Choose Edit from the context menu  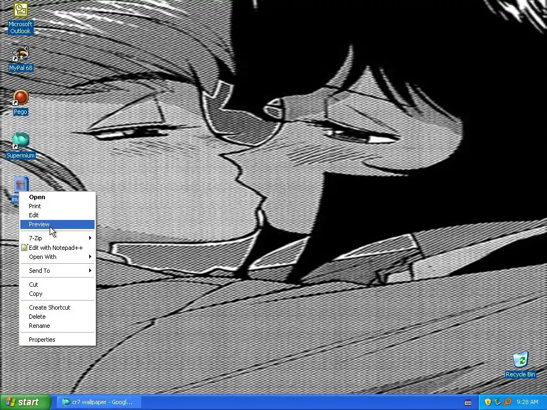point(57,215)
